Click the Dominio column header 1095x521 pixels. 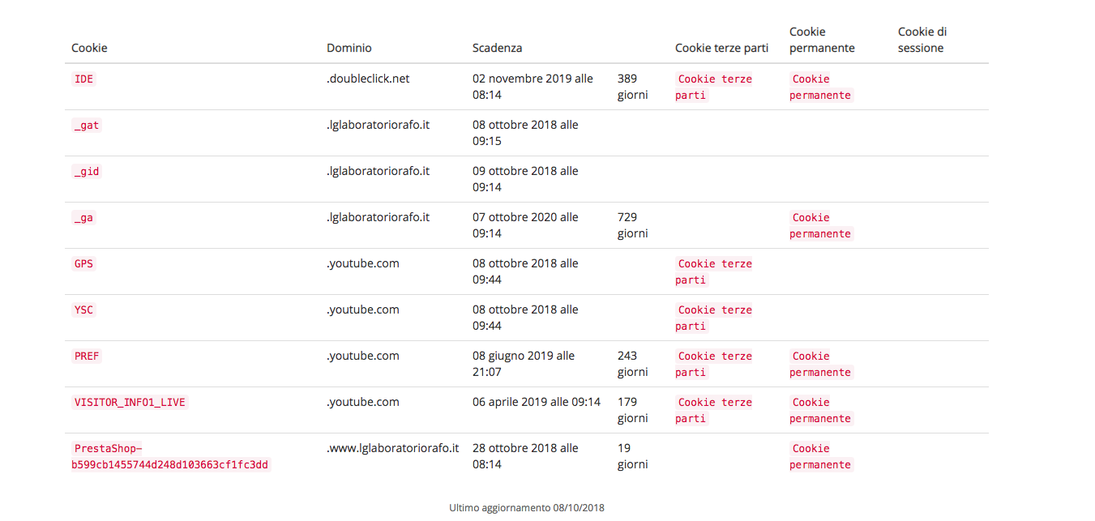[x=349, y=48]
